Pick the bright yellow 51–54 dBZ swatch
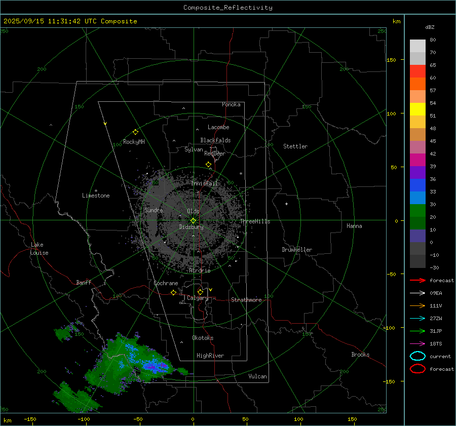This screenshot has width=456, height=426. point(417,109)
